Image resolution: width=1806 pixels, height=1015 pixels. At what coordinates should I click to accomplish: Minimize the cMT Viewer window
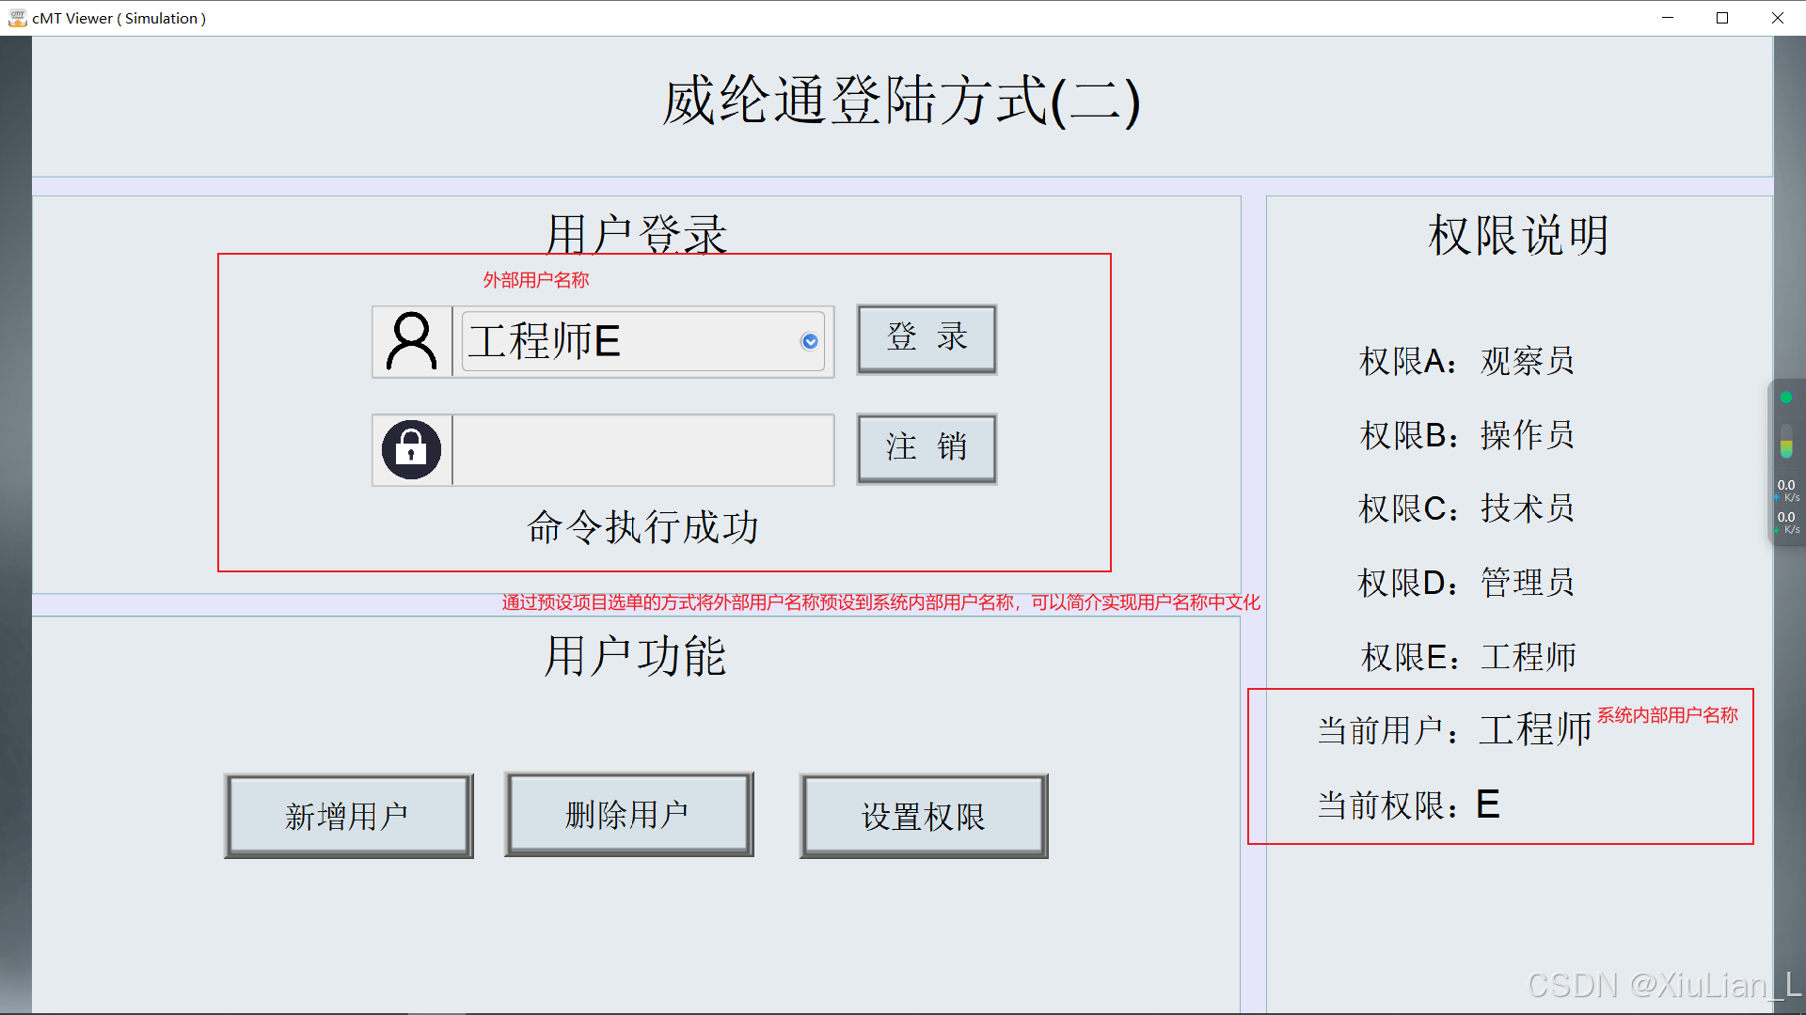coord(1668,18)
